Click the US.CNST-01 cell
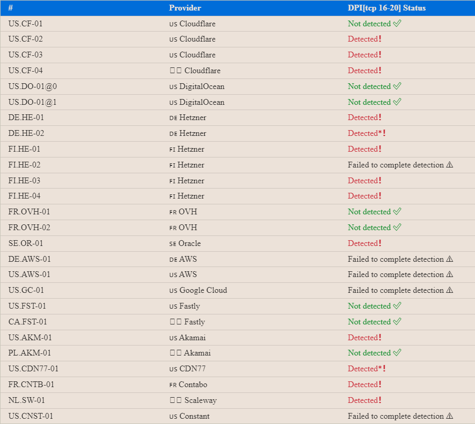 click(31, 416)
